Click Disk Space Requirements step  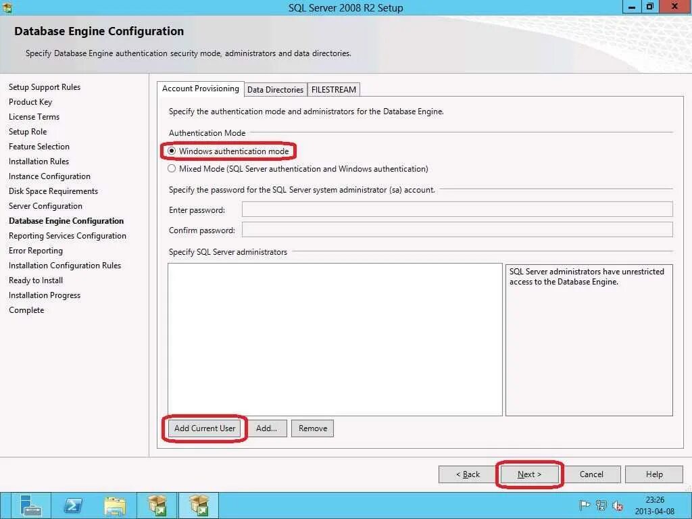tap(53, 191)
